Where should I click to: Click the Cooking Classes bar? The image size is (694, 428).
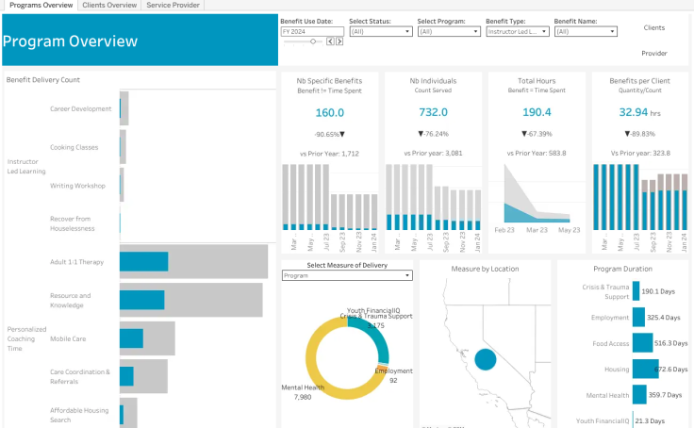tap(123, 147)
